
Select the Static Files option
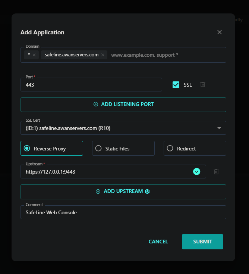pos(123,148)
